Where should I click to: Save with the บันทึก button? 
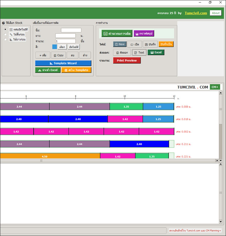150,44
